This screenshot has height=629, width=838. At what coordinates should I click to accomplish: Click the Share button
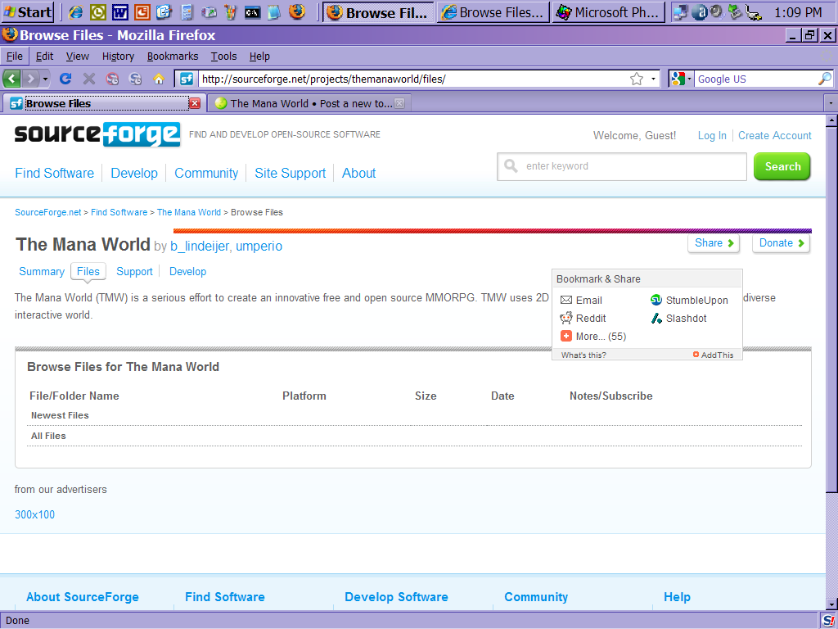(x=714, y=242)
